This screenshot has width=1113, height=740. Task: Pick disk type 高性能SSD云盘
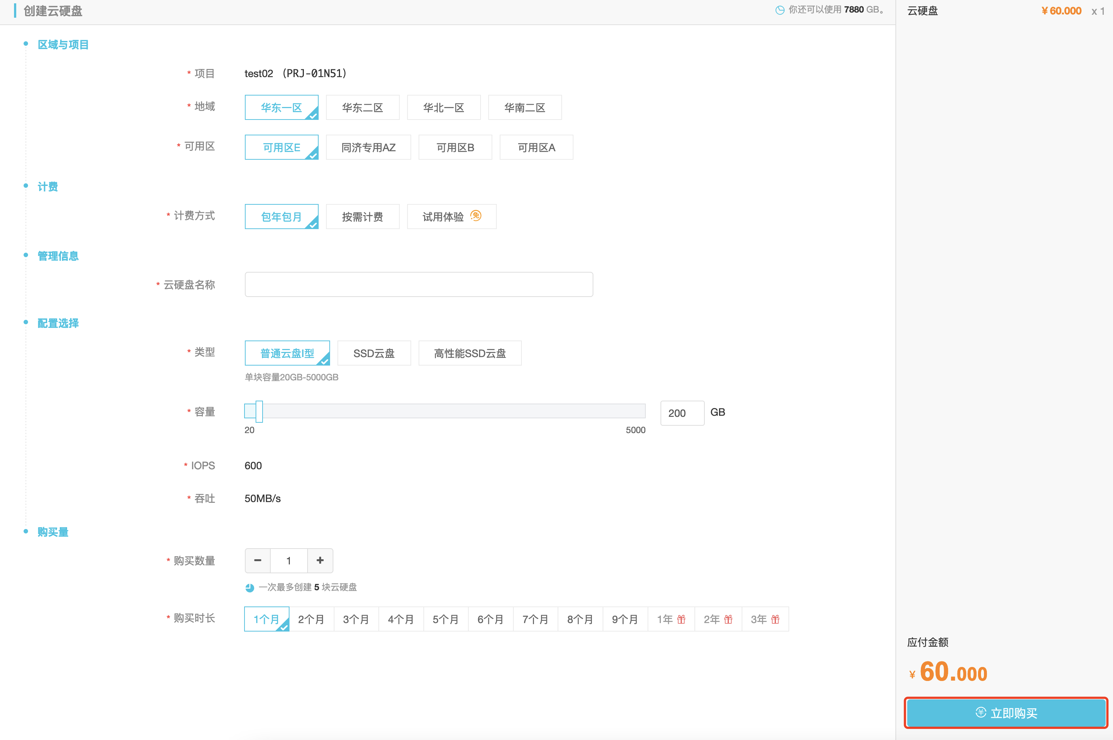click(x=470, y=353)
